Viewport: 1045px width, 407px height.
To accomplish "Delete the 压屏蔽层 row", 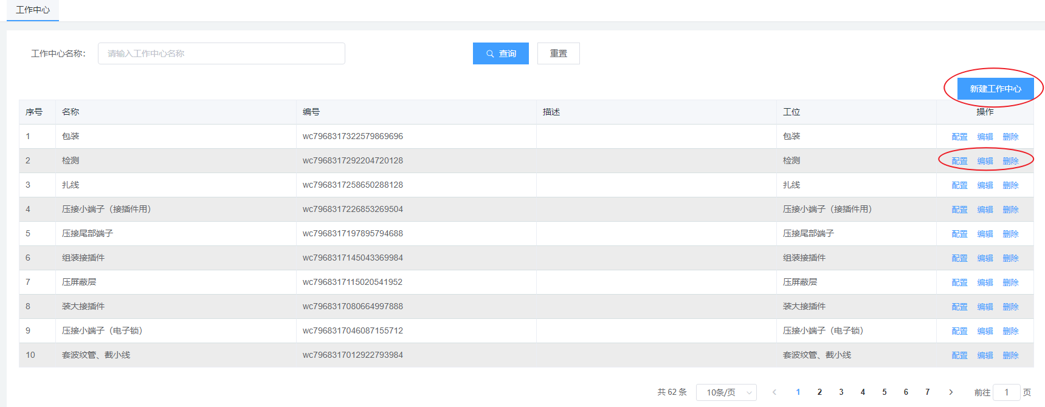I will coord(1010,282).
